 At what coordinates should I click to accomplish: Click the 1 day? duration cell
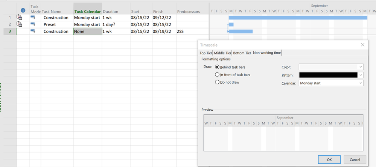tap(116, 24)
